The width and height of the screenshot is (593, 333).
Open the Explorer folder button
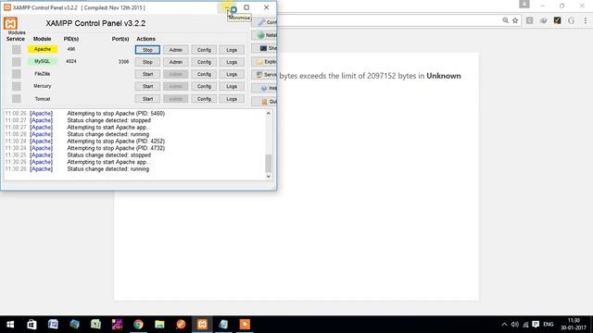click(x=264, y=62)
